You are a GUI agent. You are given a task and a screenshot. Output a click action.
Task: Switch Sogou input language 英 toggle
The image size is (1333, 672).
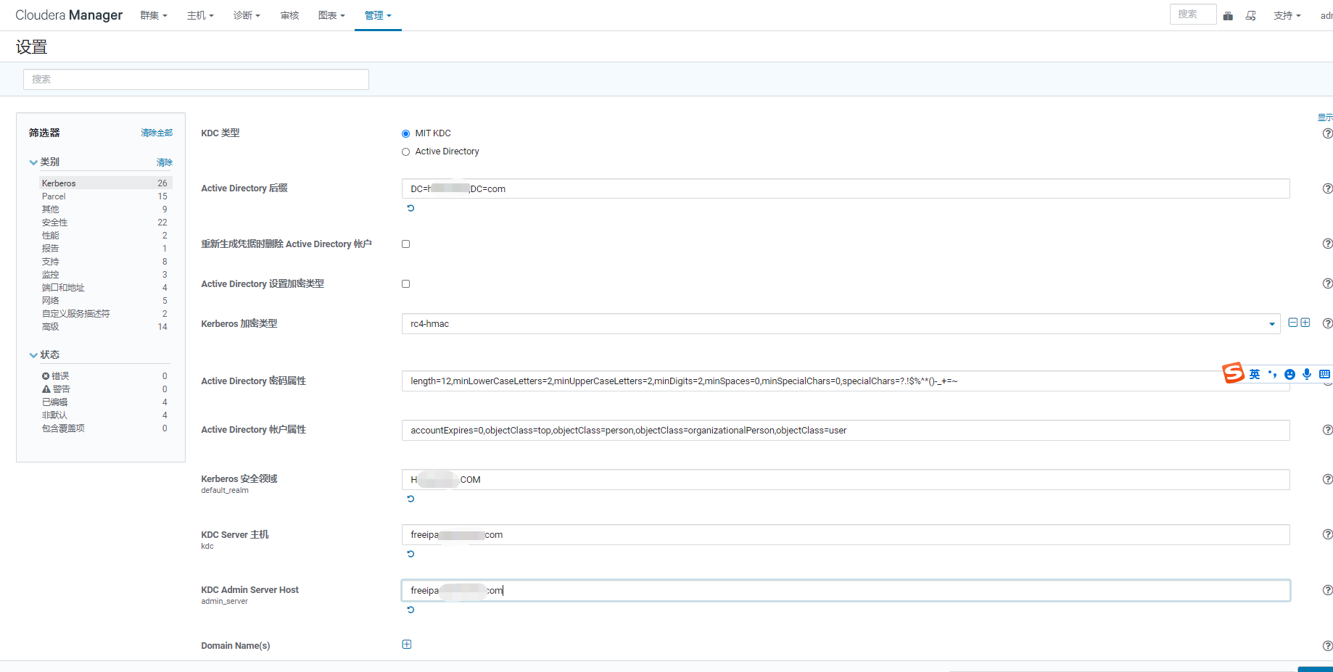[1255, 374]
